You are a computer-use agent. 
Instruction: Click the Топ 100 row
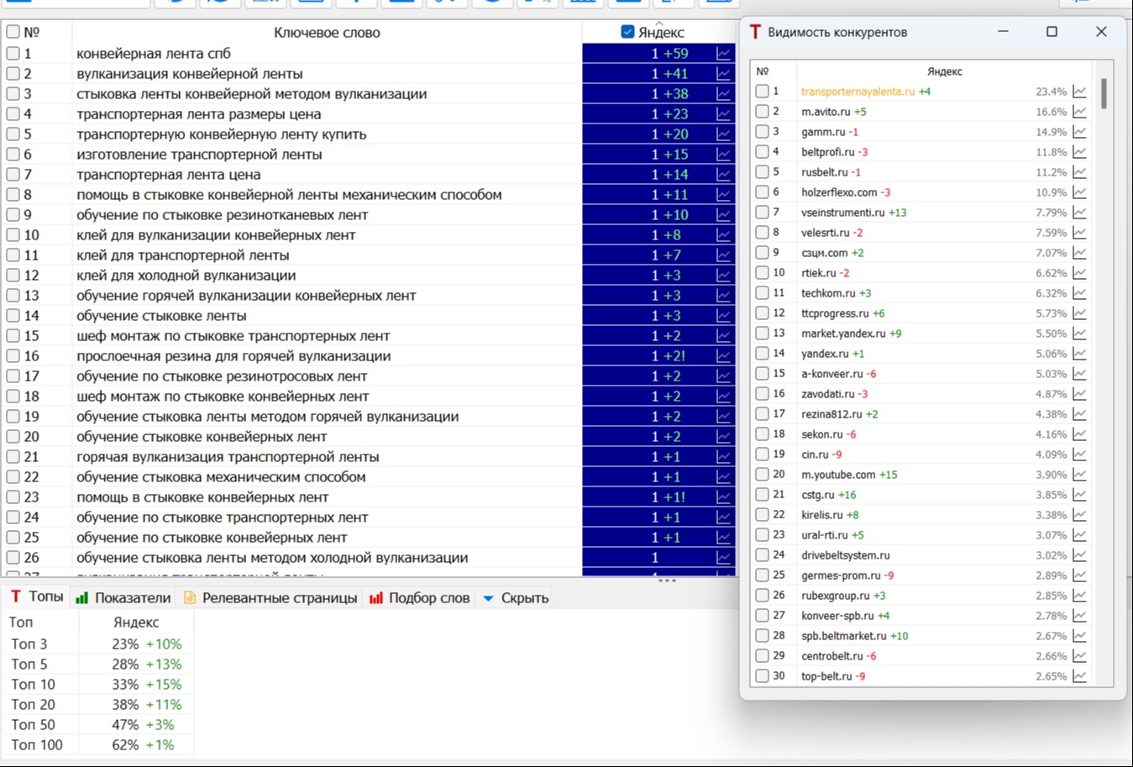pyautogui.click(x=99, y=745)
